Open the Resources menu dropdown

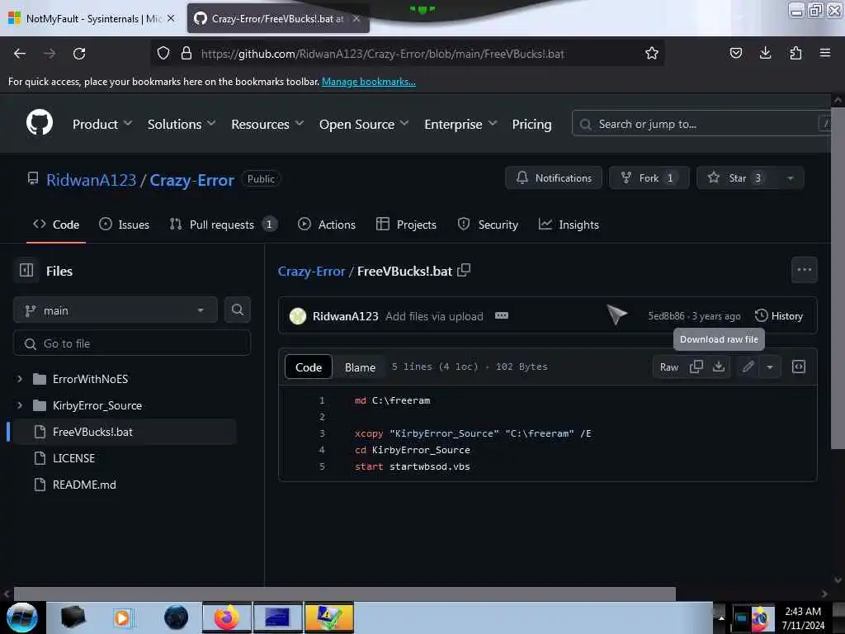[x=267, y=124]
